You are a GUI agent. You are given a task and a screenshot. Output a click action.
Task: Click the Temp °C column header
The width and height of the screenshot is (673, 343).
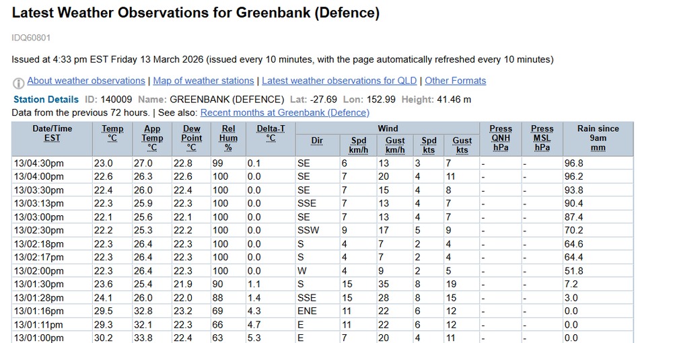click(112, 133)
